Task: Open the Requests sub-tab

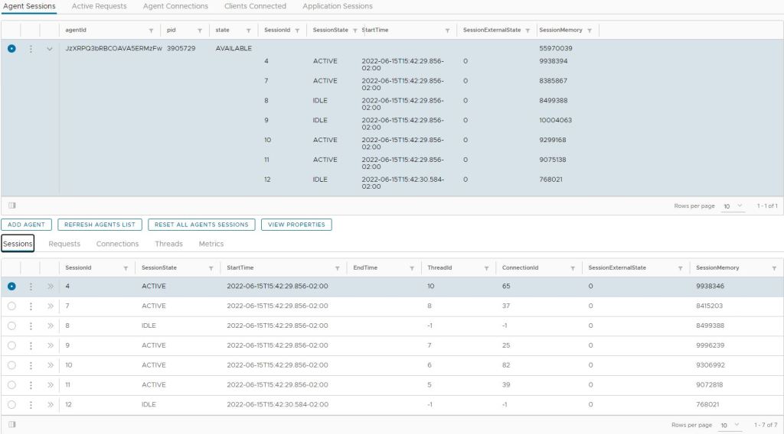Action: pos(64,244)
